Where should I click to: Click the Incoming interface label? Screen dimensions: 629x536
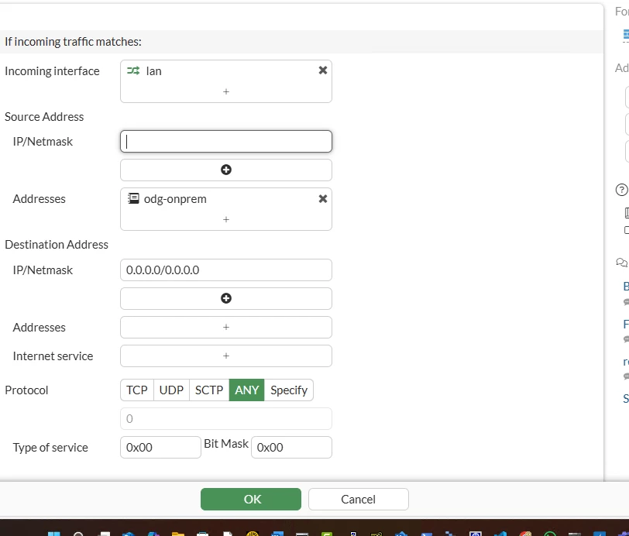52,71
